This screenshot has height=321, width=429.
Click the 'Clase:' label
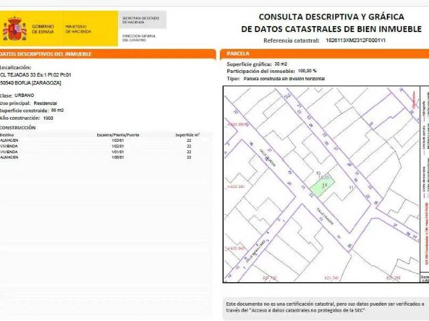pyautogui.click(x=6, y=96)
